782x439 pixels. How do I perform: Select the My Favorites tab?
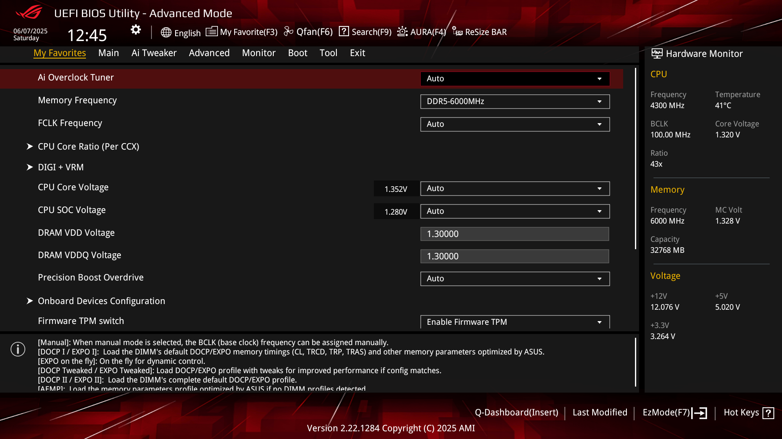pos(59,53)
